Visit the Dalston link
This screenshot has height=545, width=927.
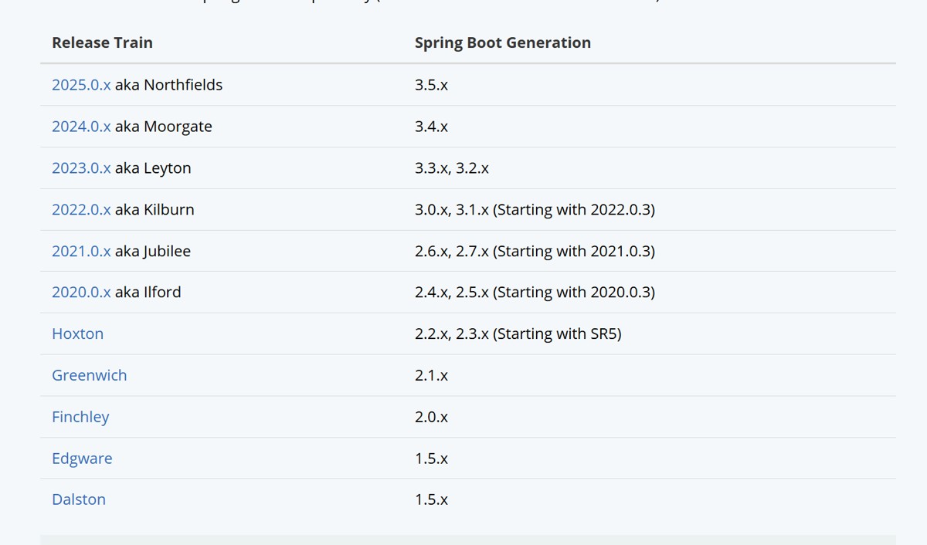click(x=79, y=500)
